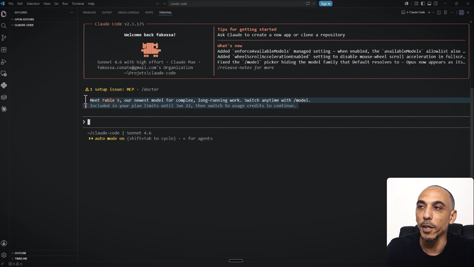Screen dimensions: 474x267
Task: Kill terminal with the trash icon
Action: [445, 13]
